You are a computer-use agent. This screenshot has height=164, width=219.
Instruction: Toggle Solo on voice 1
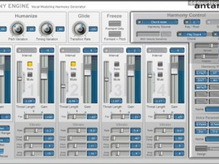point(30,64)
